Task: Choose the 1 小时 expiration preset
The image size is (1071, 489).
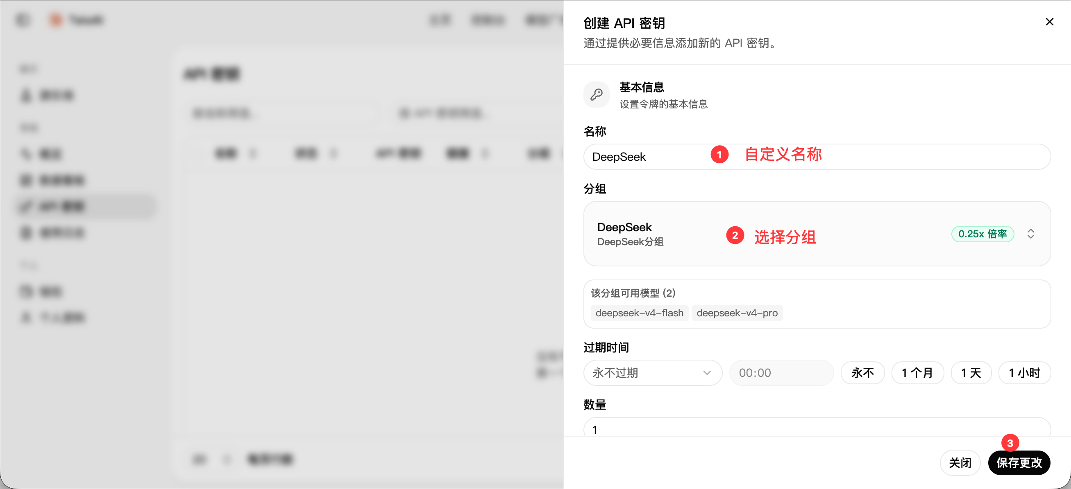Action: coord(1024,372)
